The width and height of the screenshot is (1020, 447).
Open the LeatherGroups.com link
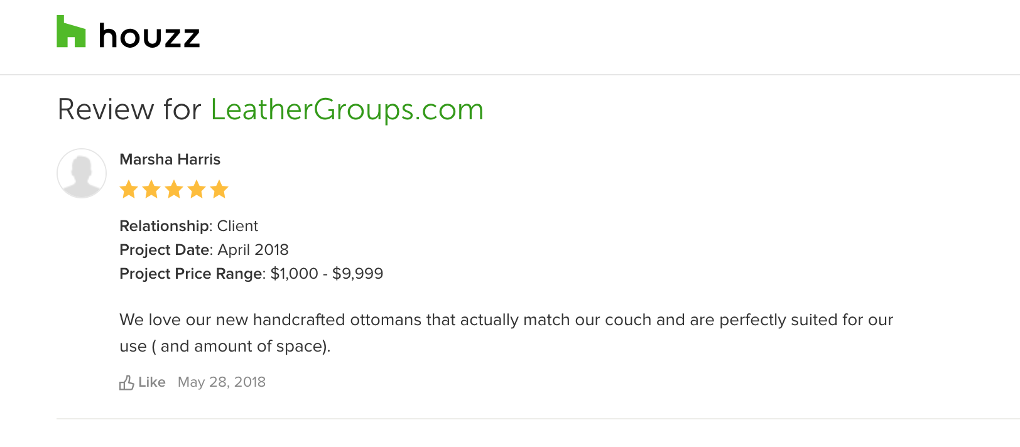coord(347,109)
